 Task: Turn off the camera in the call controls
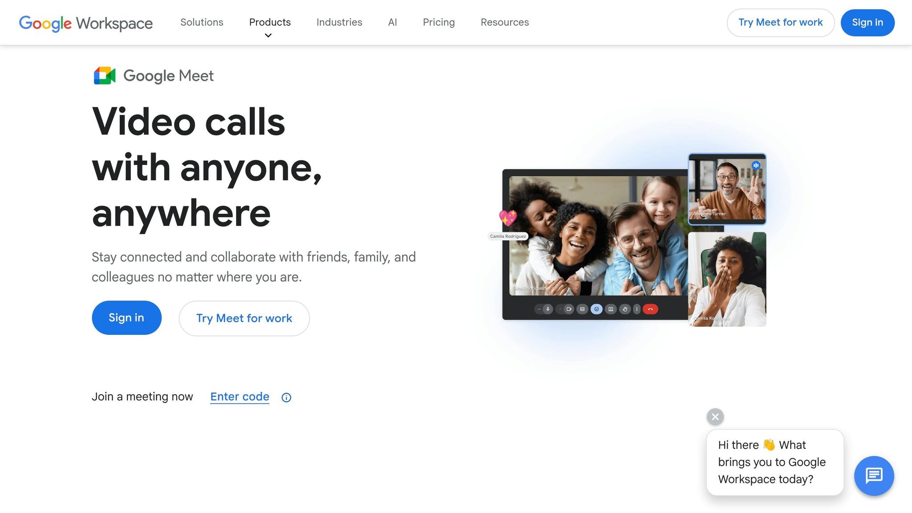click(x=569, y=309)
